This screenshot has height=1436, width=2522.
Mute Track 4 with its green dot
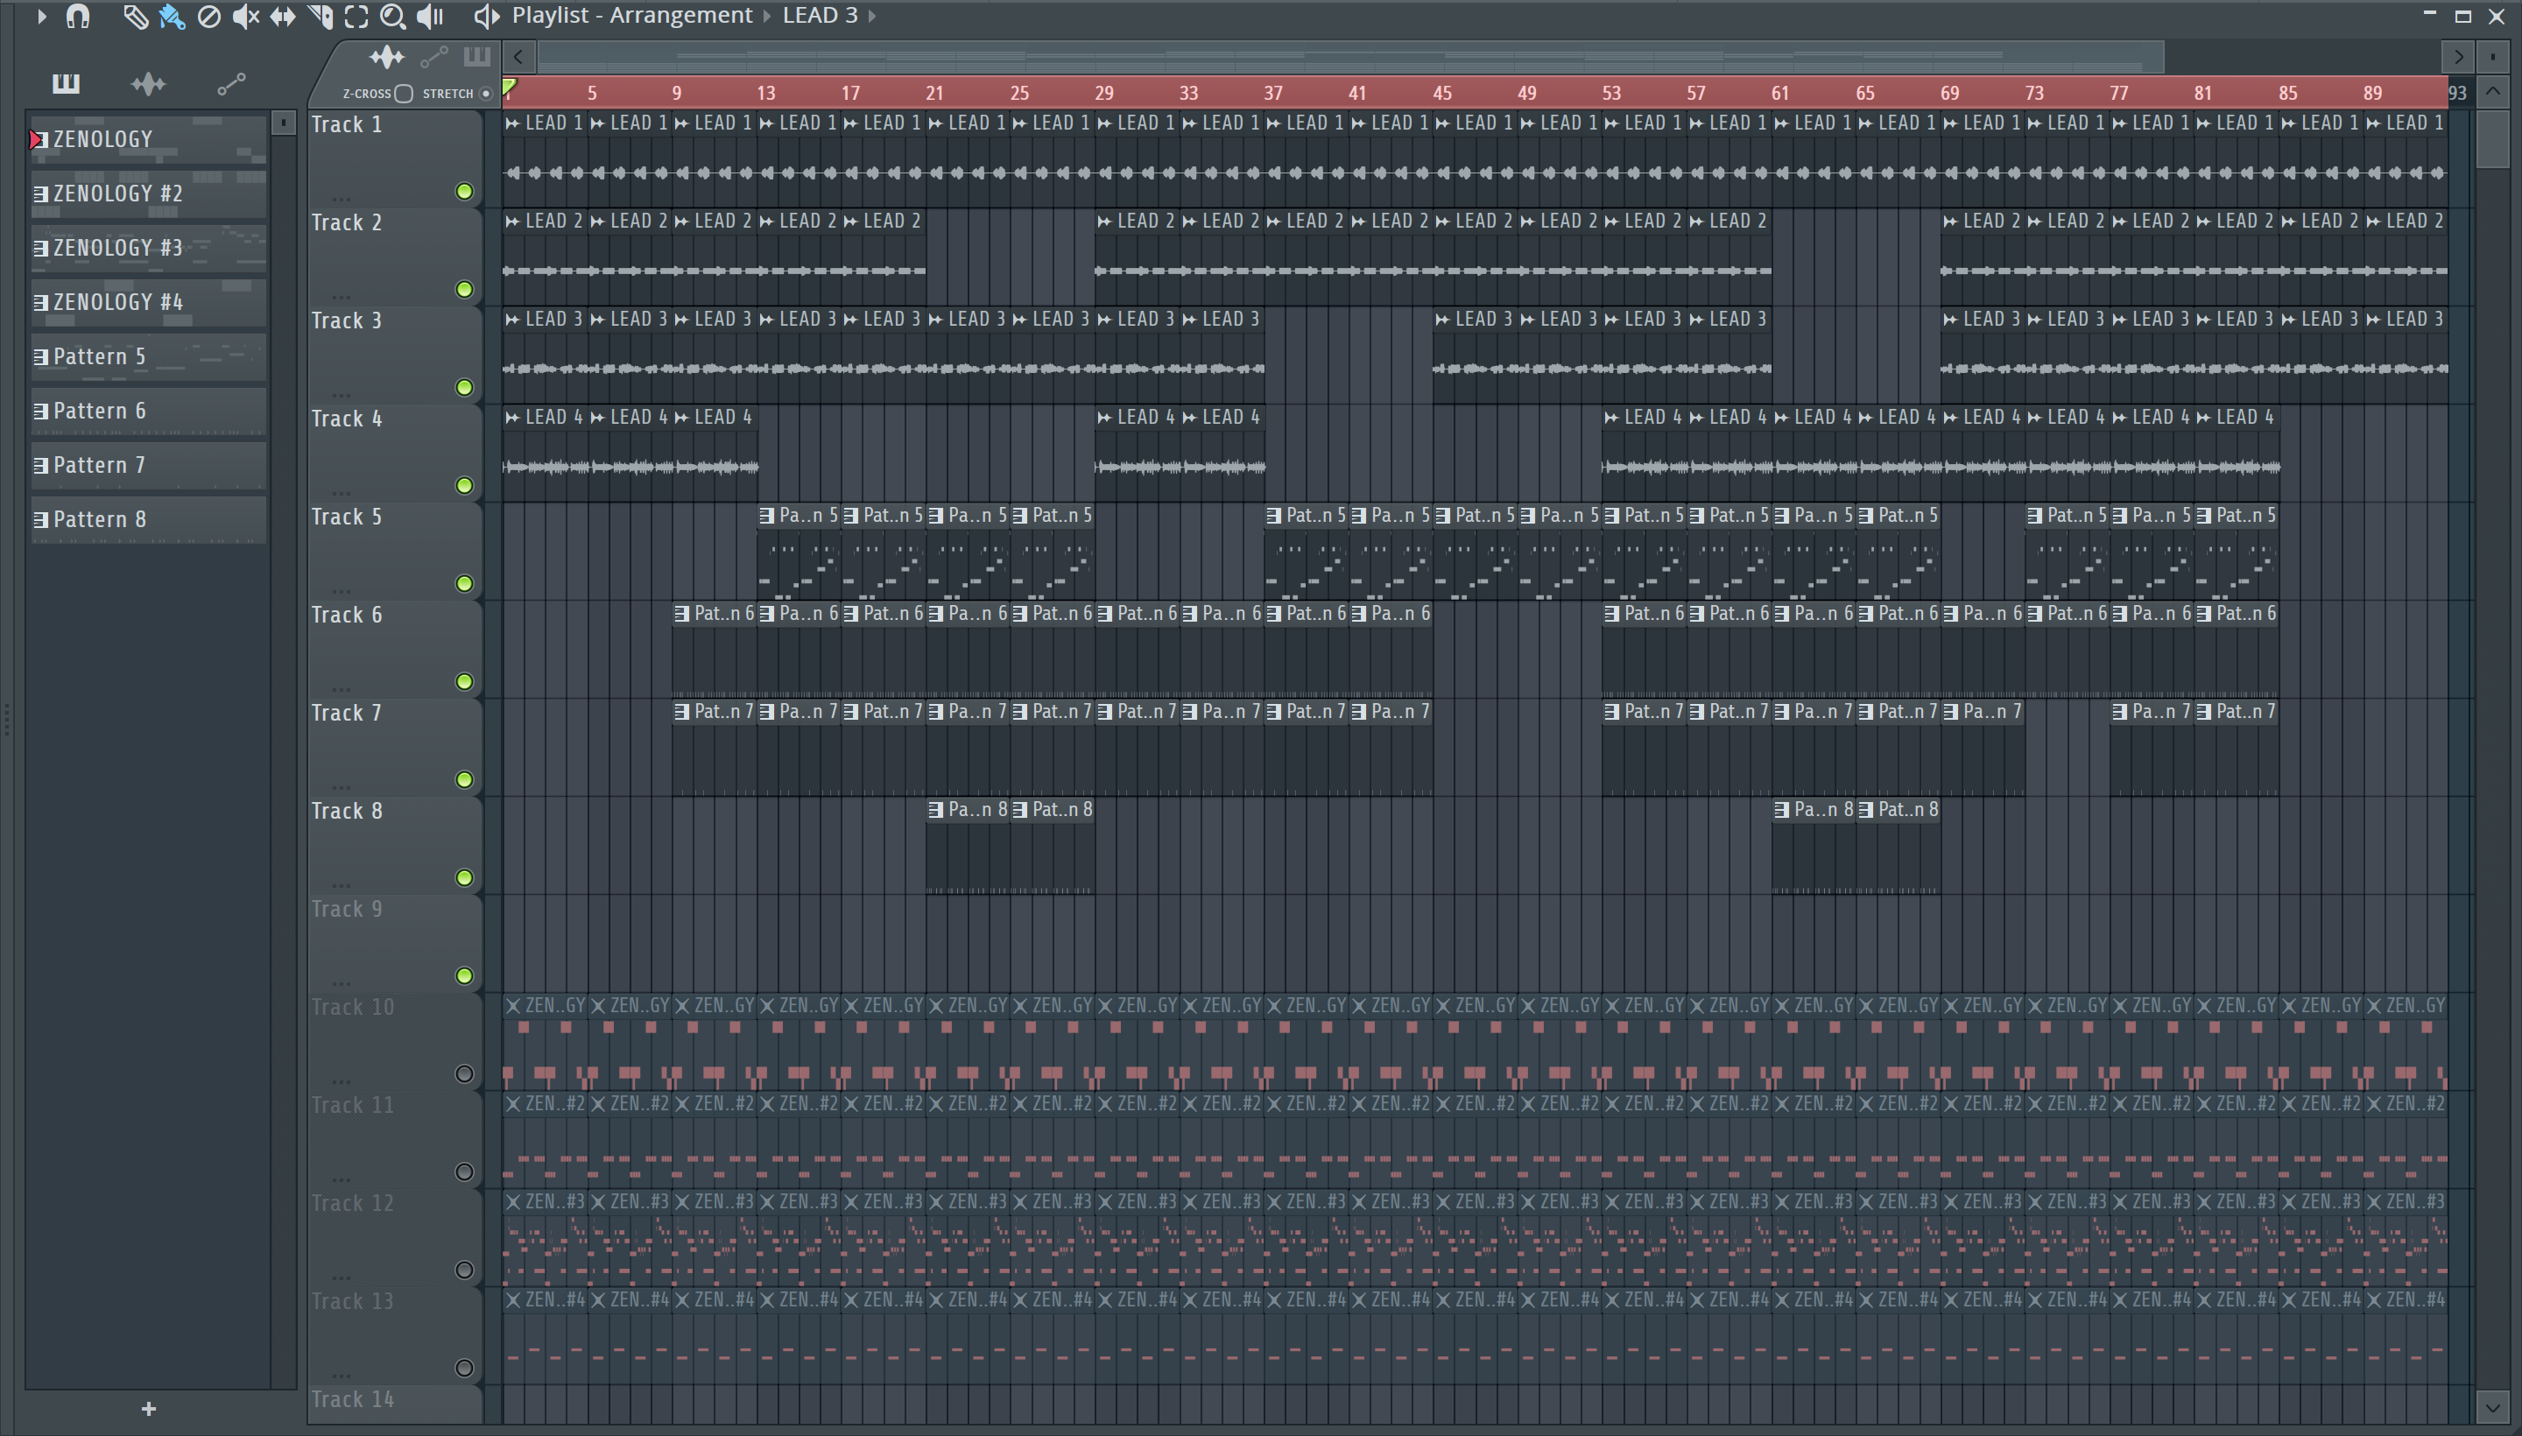point(463,485)
